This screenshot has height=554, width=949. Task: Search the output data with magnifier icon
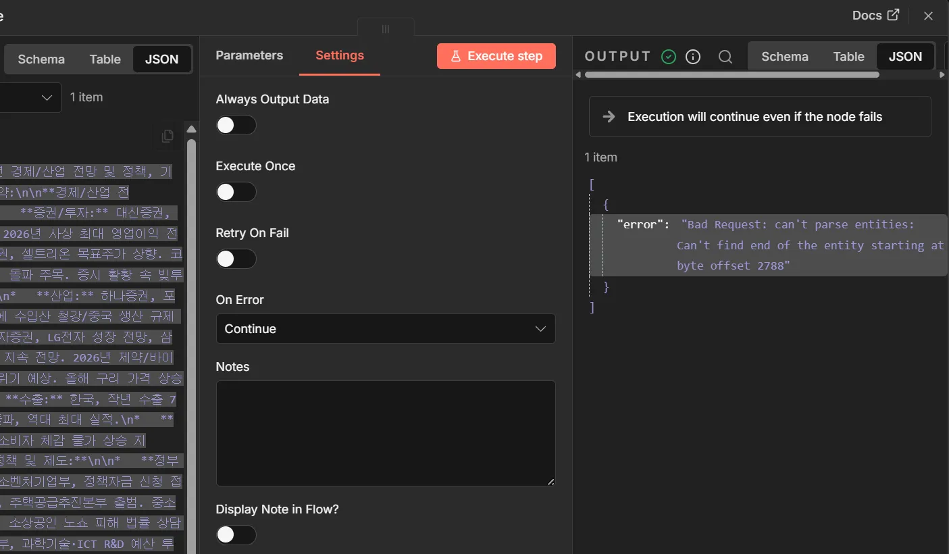[725, 57]
